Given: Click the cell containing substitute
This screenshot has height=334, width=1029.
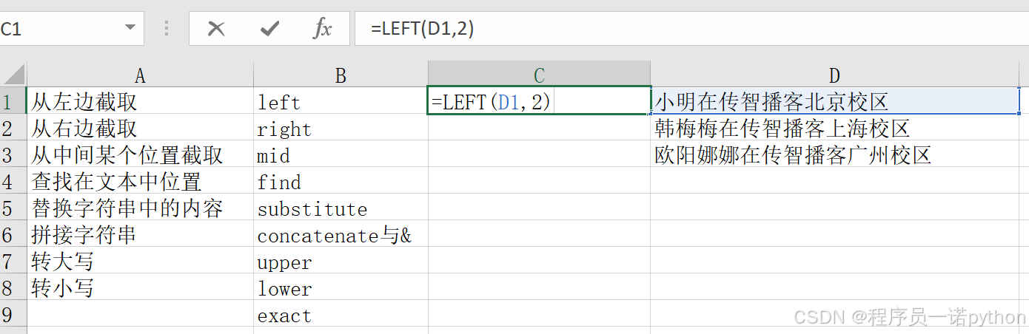Looking at the screenshot, I should click(x=341, y=207).
